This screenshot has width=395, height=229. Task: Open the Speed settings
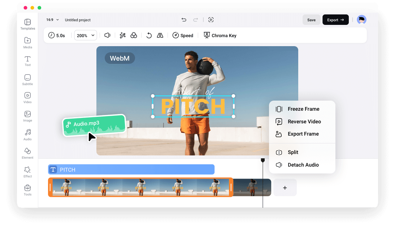coord(183,35)
